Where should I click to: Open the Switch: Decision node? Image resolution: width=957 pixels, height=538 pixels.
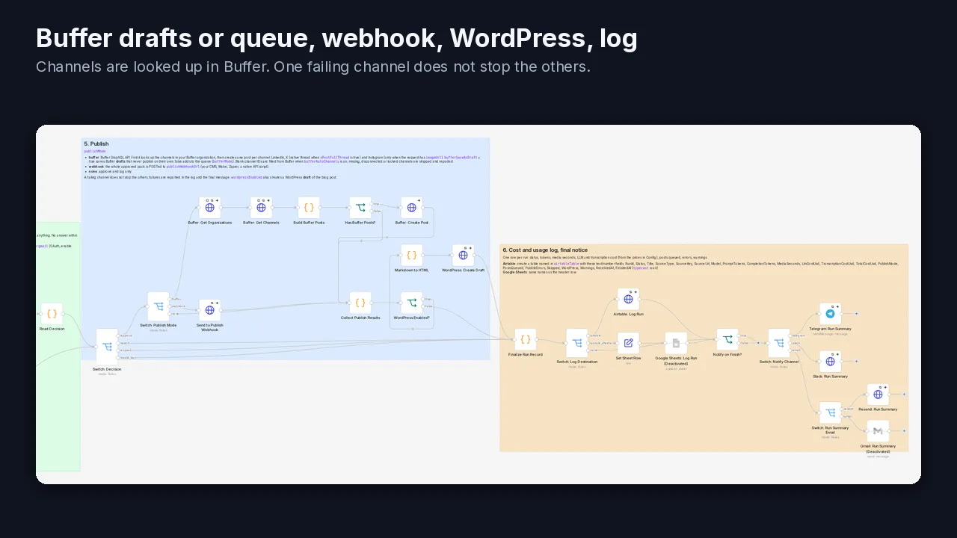coord(107,347)
